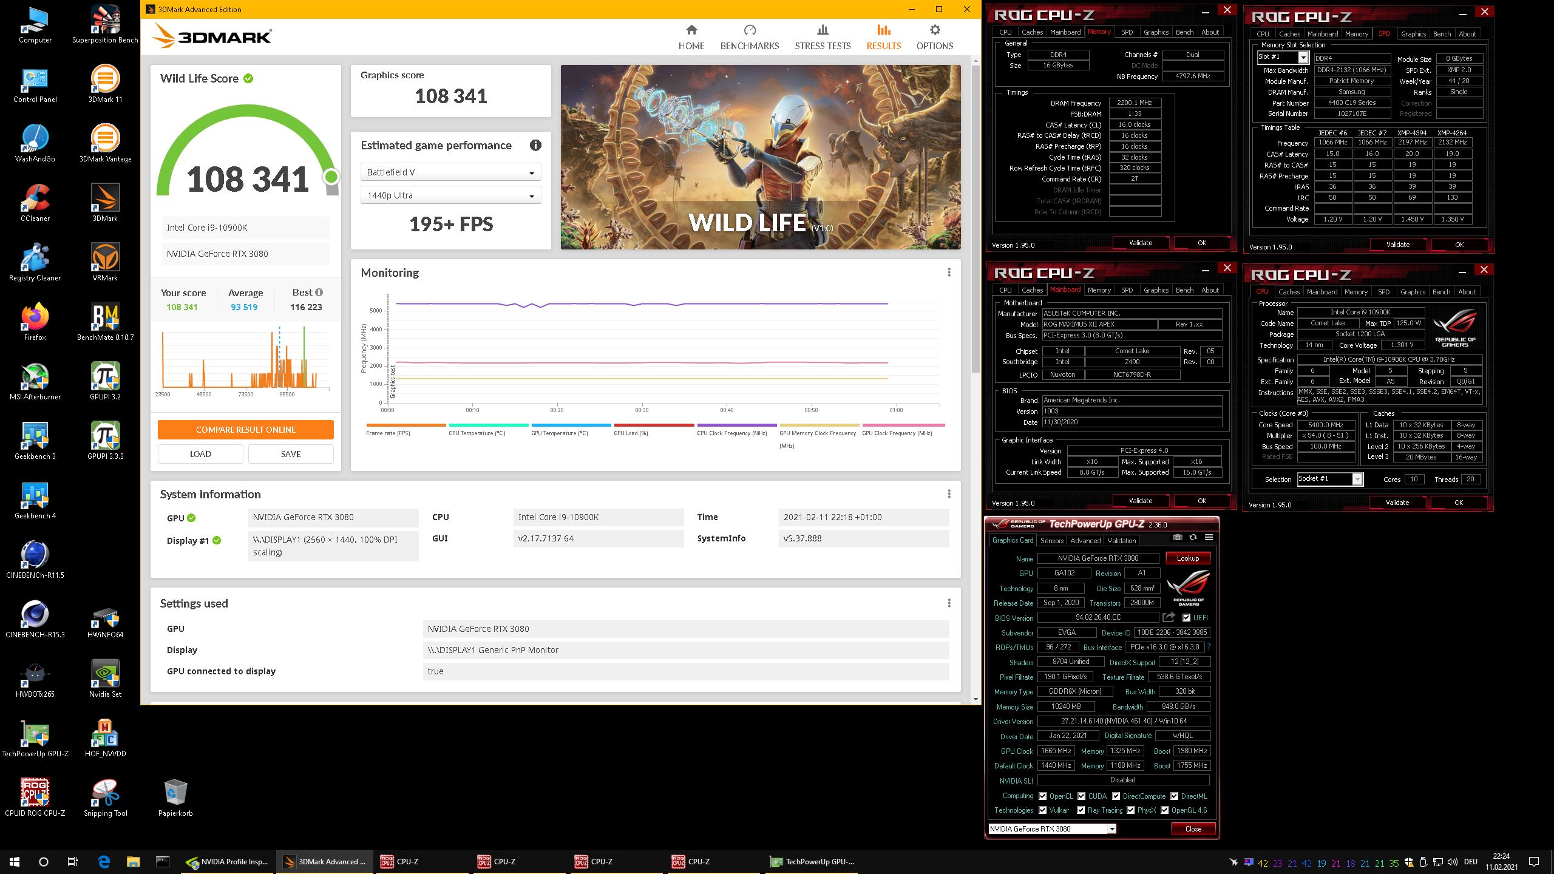The image size is (1554, 874).
Task: Click the GPU-Z BIOS export share icon
Action: click(1169, 617)
